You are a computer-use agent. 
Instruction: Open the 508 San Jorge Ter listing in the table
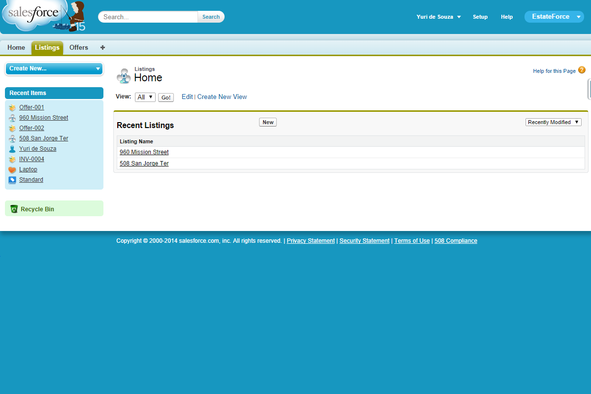tap(144, 164)
